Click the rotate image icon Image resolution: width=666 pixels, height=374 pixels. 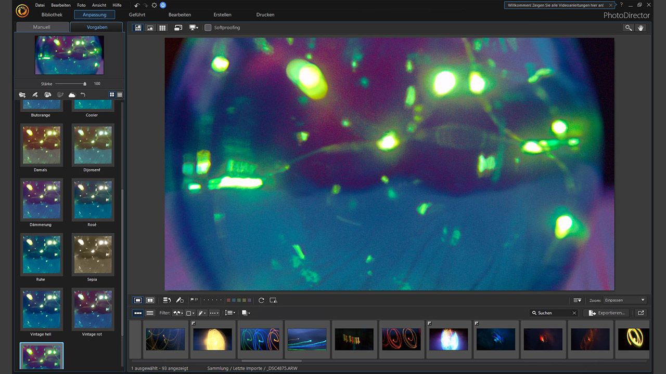[261, 300]
